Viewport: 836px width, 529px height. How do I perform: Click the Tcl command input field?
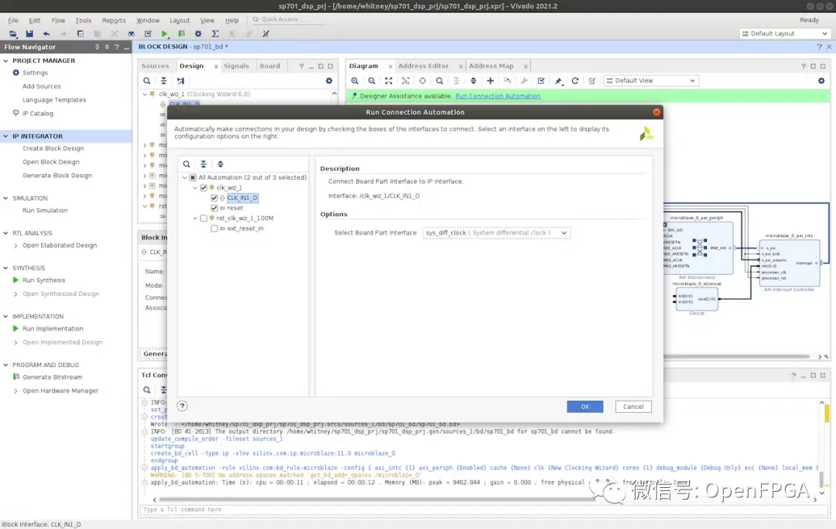[x=484, y=510]
